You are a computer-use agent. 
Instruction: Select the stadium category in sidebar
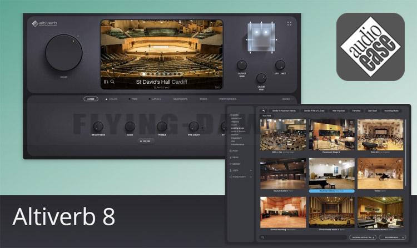235,135
